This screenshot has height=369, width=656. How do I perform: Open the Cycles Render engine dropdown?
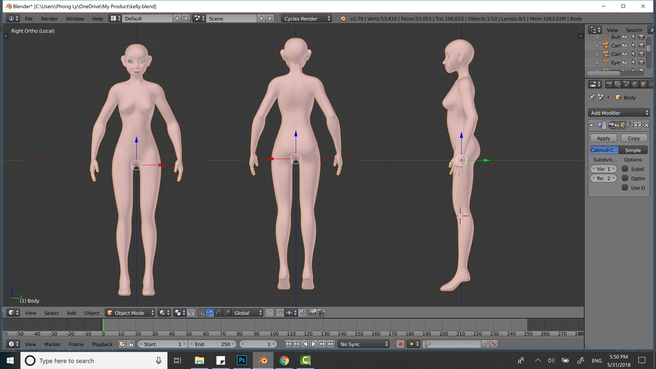click(x=306, y=18)
